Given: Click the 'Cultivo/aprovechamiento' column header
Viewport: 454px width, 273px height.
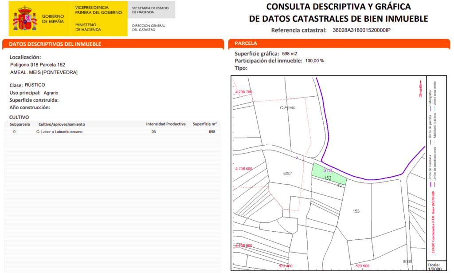Looking at the screenshot, I should 62,124.
